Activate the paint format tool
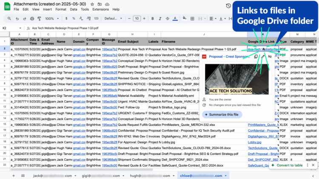The width and height of the screenshot is (319, 179). pyautogui.click(x=39, y=19)
